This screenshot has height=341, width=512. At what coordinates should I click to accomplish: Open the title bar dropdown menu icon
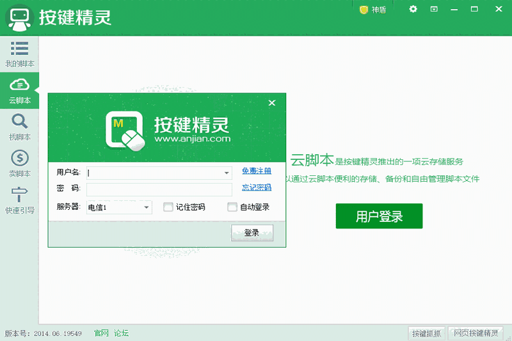pos(434,9)
